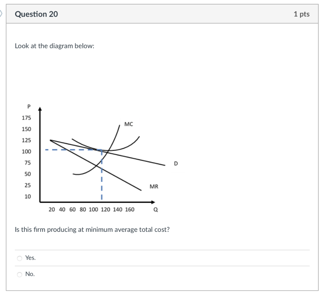Click the P axis label
The width and height of the screenshot is (327, 299).
point(29,106)
